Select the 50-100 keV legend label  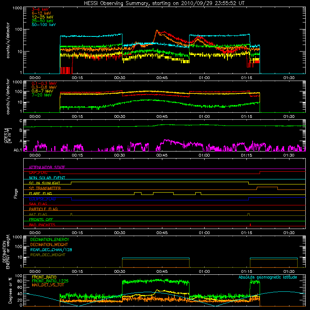click(44, 25)
